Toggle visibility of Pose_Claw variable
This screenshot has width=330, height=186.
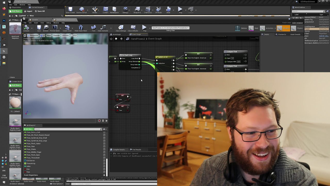(104, 146)
